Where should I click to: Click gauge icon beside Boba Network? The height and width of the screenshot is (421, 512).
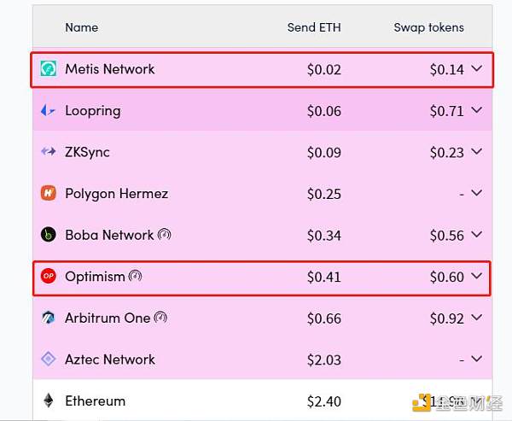click(x=165, y=235)
